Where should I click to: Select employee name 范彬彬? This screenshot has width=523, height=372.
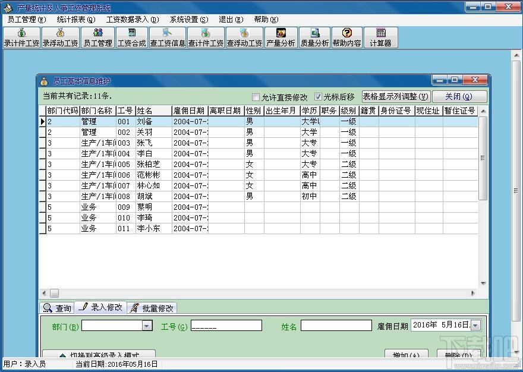click(149, 175)
